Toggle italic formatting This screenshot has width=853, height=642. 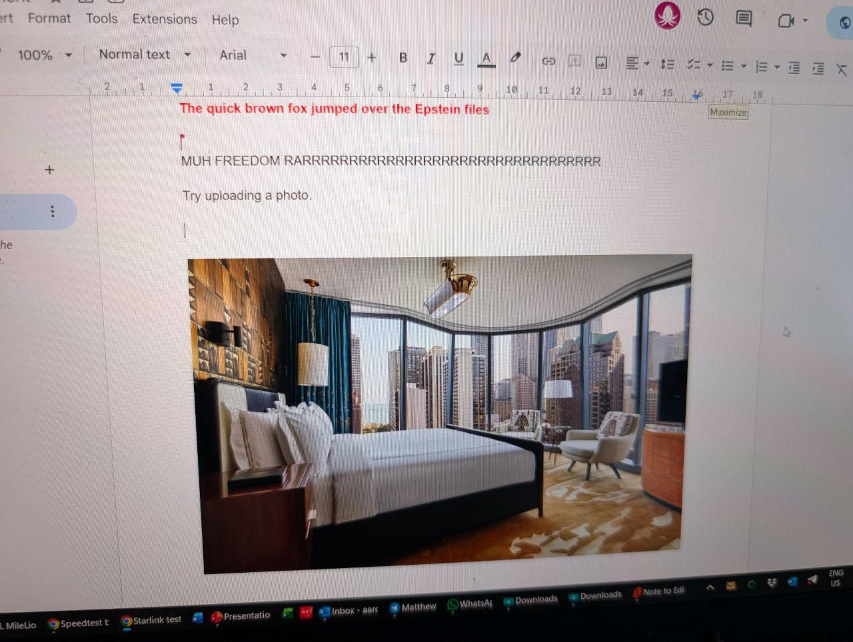(430, 59)
